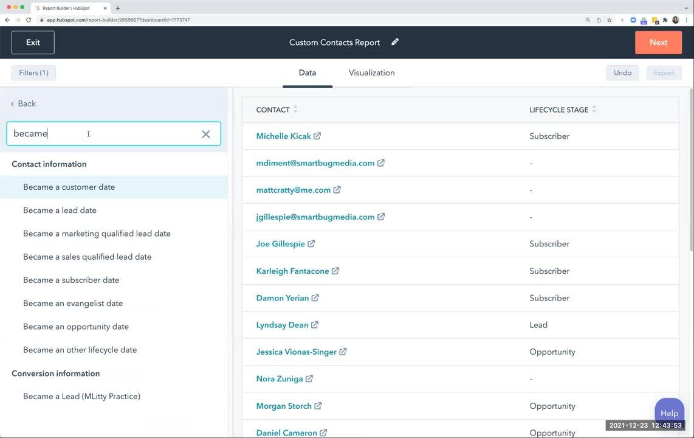Open Jessica Vionas-Singer external link icon
694x438 pixels.
pos(343,352)
